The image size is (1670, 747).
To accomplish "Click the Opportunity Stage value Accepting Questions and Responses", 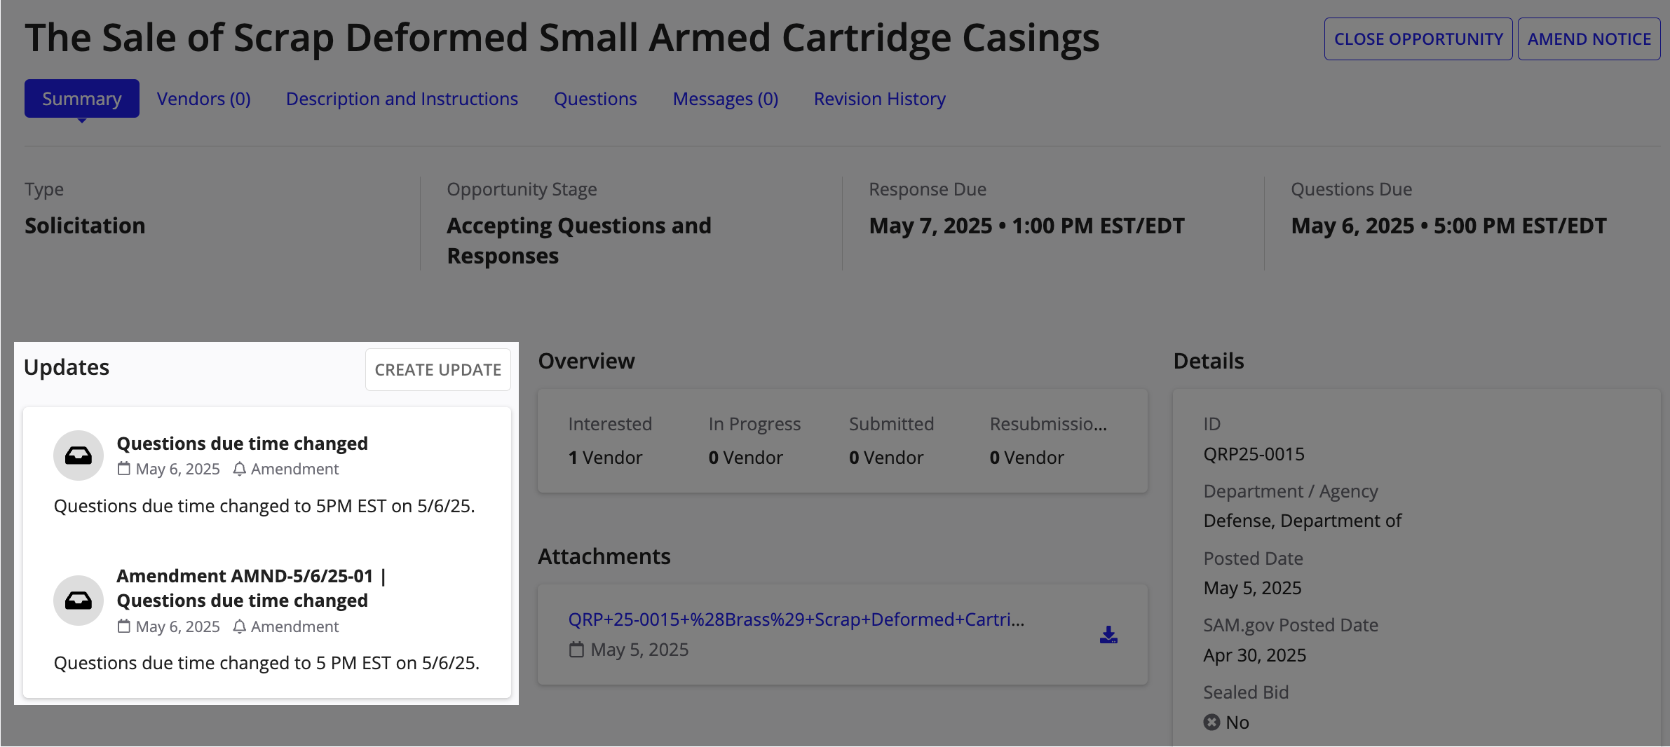I will [579, 240].
